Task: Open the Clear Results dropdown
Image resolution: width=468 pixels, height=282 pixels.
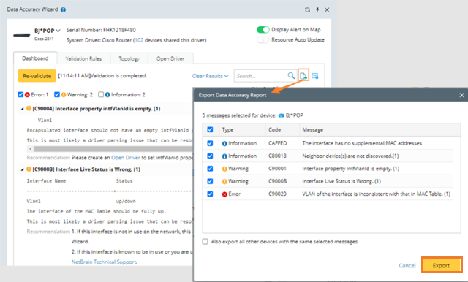Action: pos(210,76)
